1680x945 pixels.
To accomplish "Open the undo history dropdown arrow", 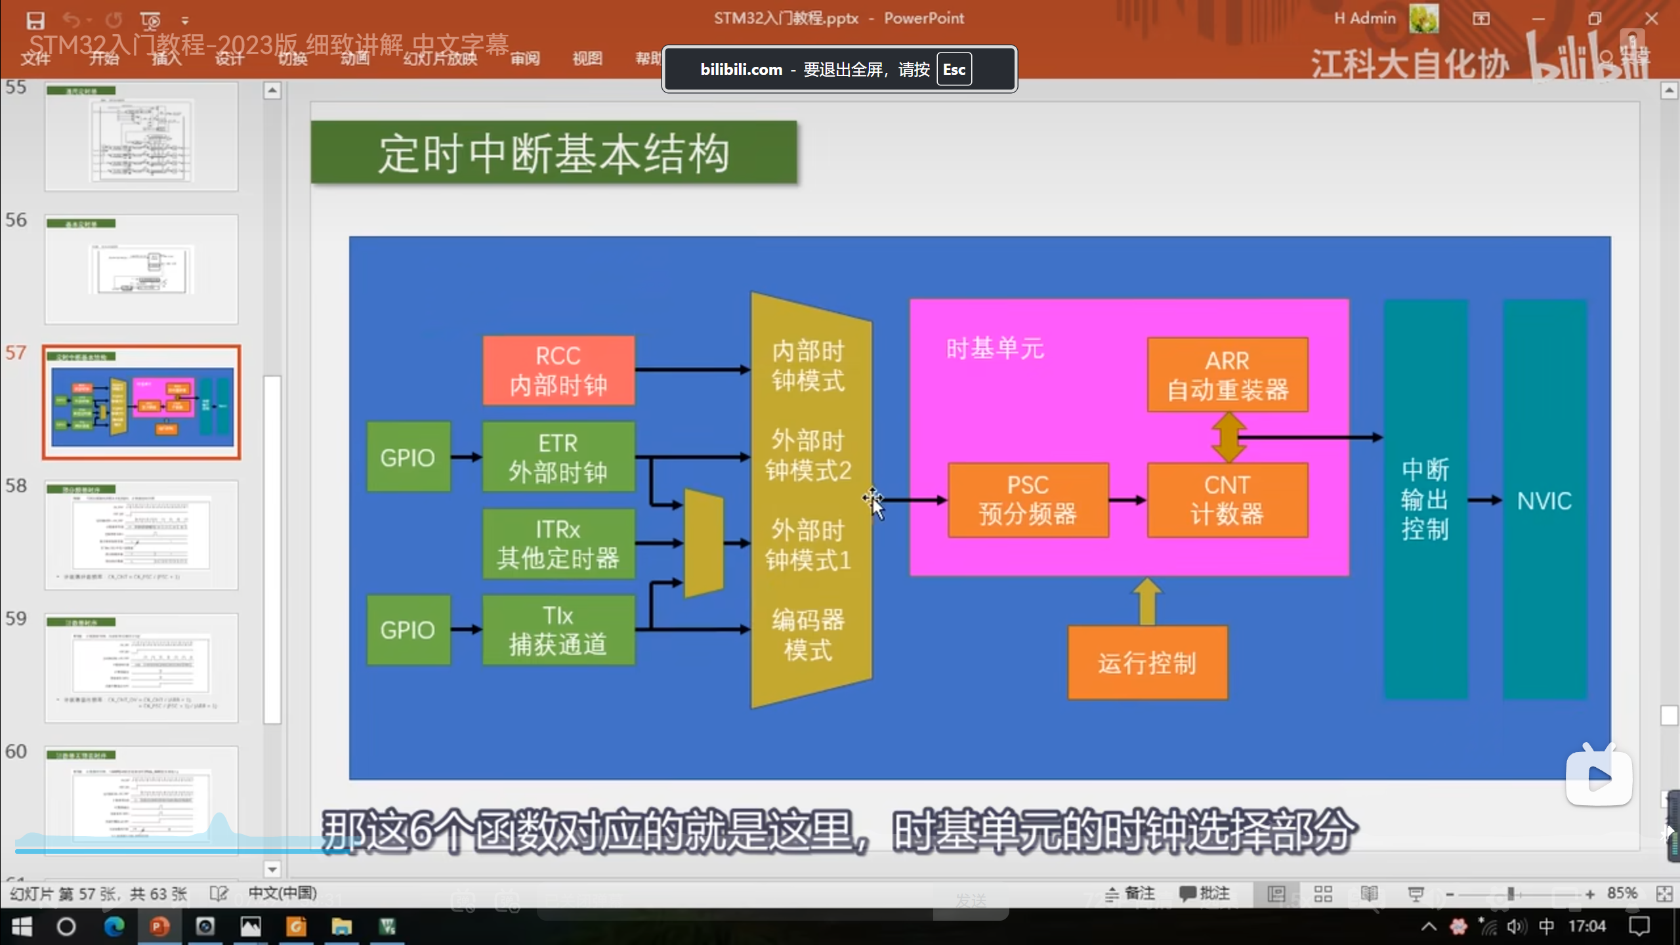I will tap(89, 21).
